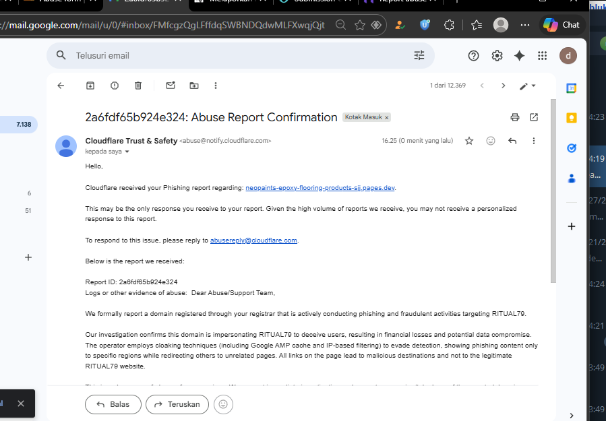Screen dimensions: 606x421
Task: Open the Gemini sparkle assistant
Action: 520,56
